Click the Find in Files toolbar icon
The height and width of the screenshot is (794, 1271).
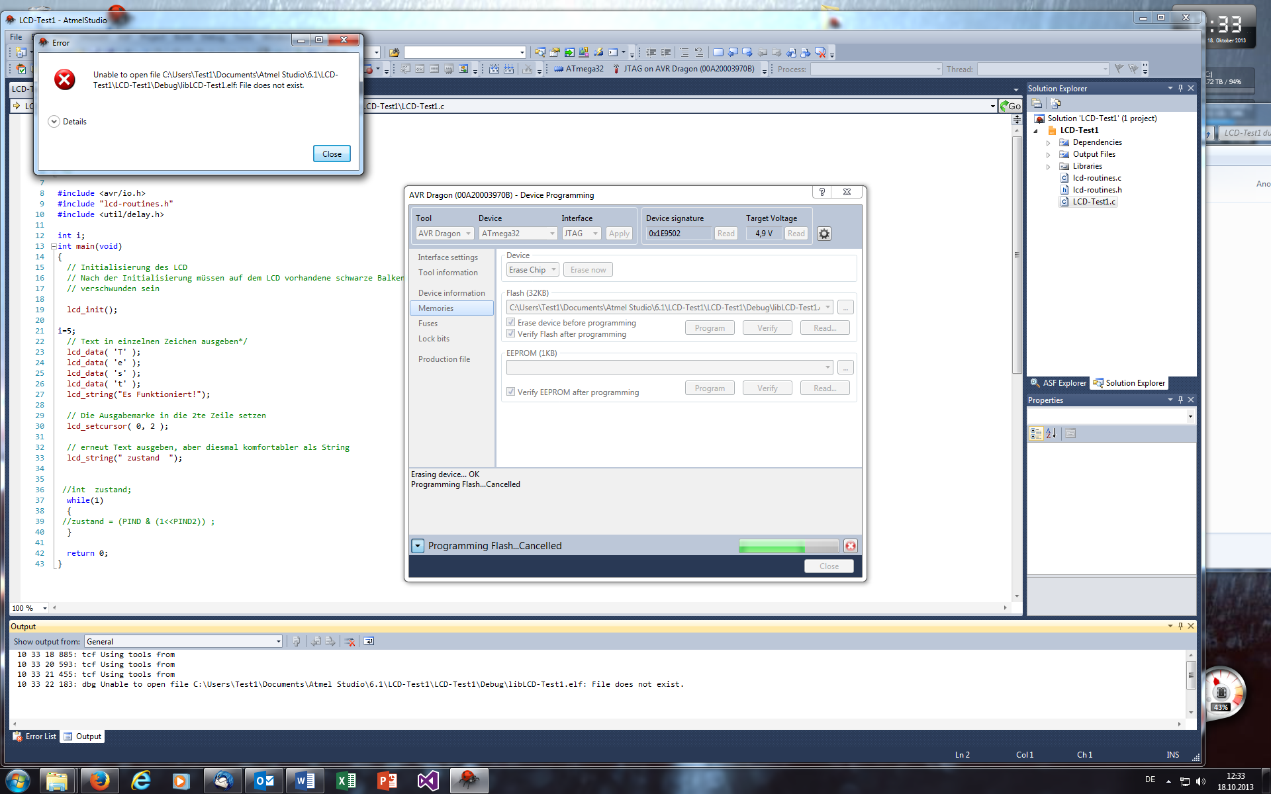coord(395,52)
